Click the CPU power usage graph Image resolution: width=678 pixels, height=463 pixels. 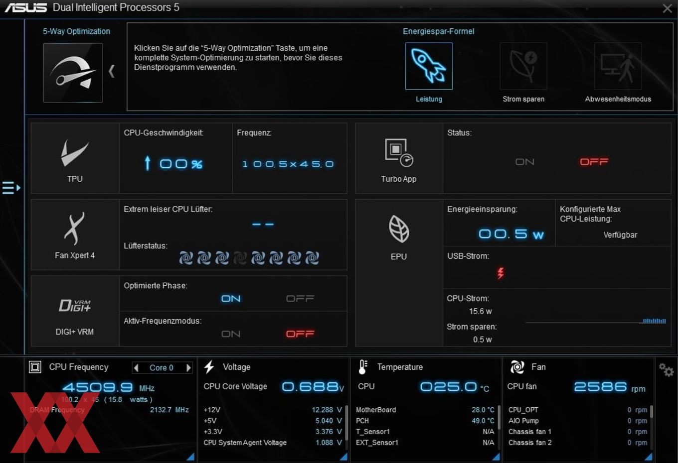point(596,321)
